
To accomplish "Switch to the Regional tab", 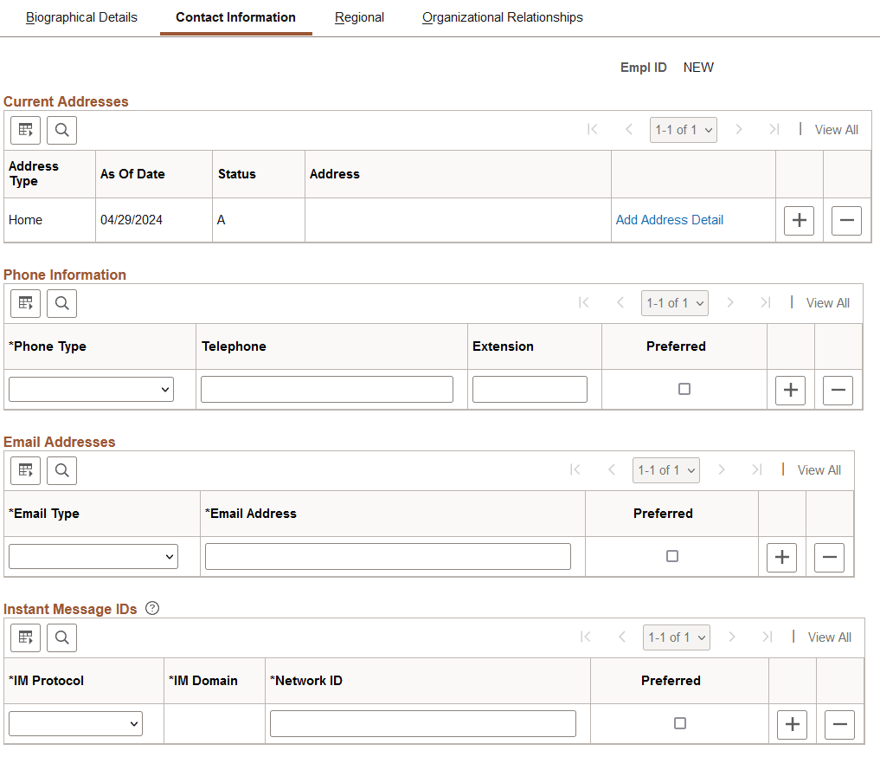I will coord(359,16).
